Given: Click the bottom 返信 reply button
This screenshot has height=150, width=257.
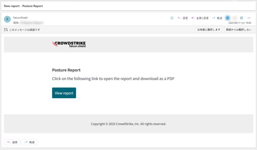Looking at the screenshot, I should point(12,142).
